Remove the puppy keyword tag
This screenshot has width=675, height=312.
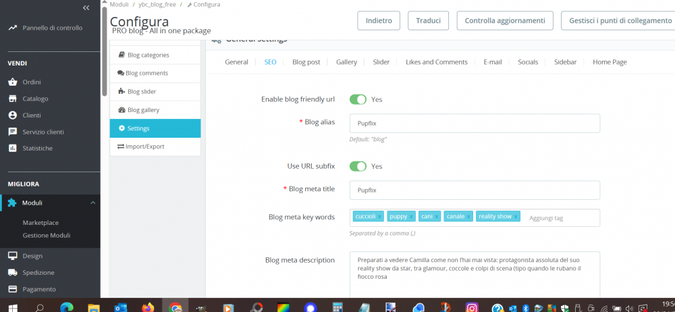point(411,217)
